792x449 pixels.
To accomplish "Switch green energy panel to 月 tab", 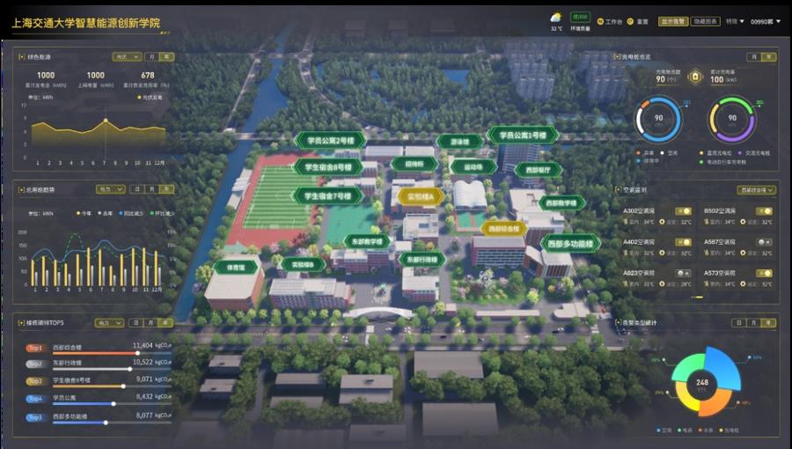I will tap(152, 56).
